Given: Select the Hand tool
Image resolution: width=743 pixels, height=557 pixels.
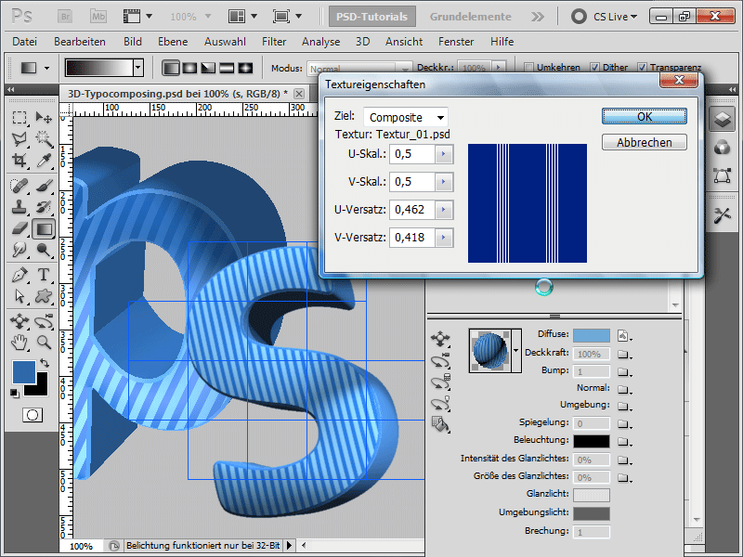Looking at the screenshot, I should pos(20,342).
